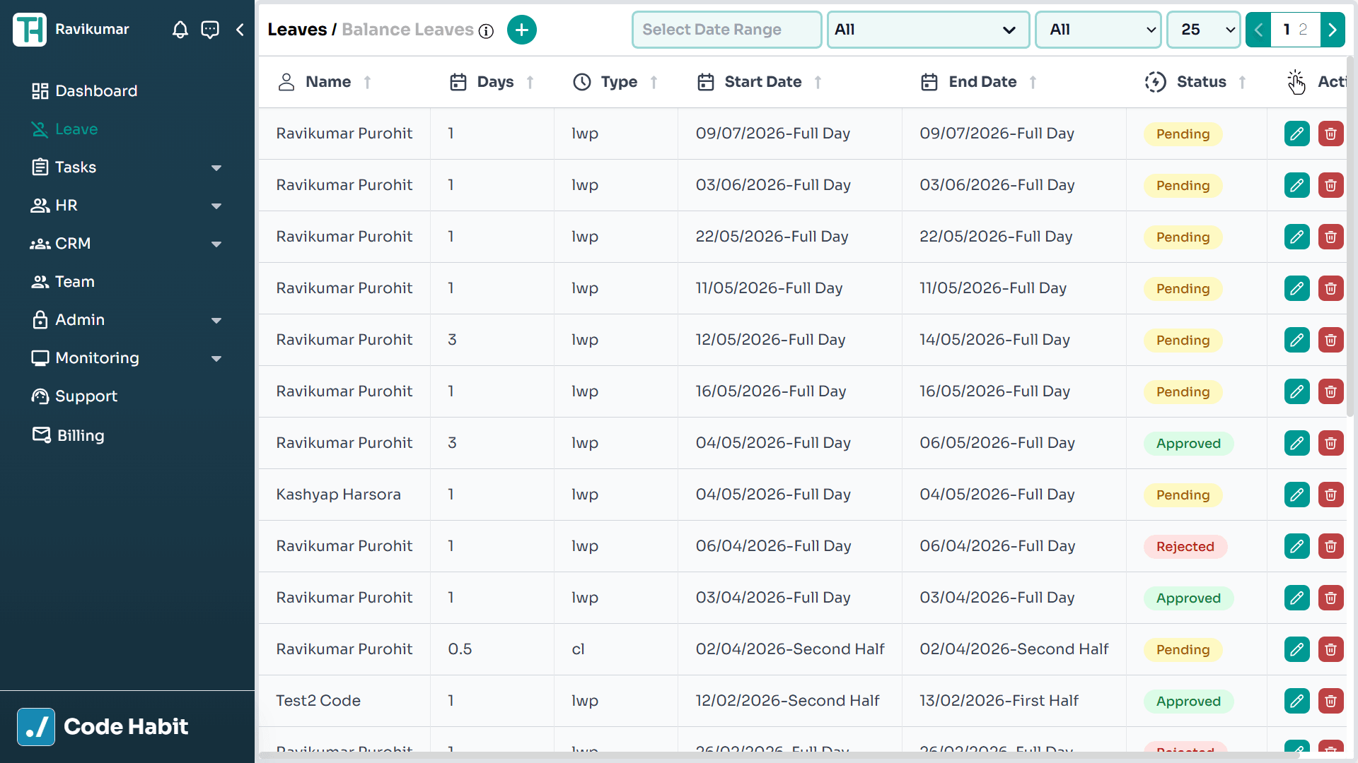Screen dimensions: 1358x763
Task: Delete the 11/05/2026 leave entry
Action: pyautogui.click(x=1331, y=288)
